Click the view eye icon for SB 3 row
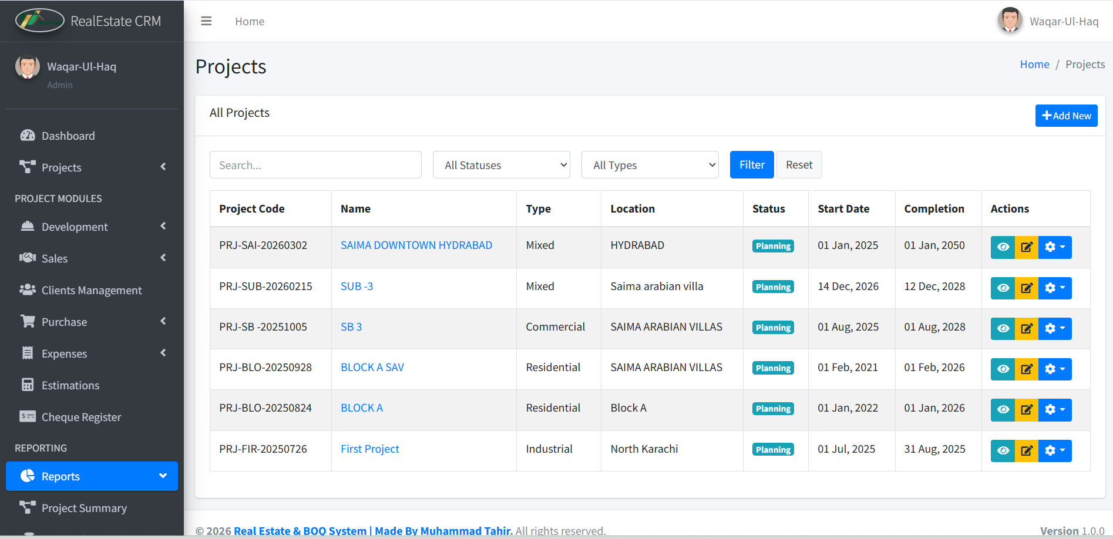The width and height of the screenshot is (1113, 539). click(1003, 328)
